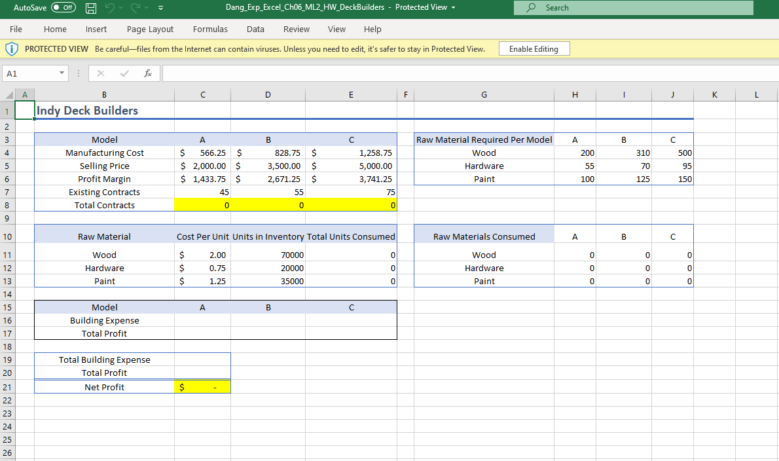Image resolution: width=779 pixels, height=461 pixels.
Task: Click the magnifier icon in the Search bar
Action: click(530, 7)
